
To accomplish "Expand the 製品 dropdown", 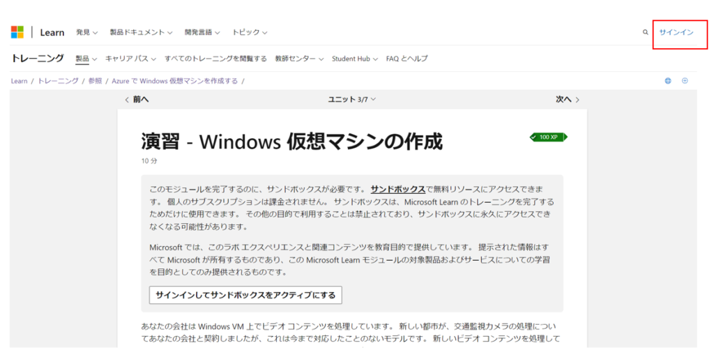I will pyautogui.click(x=86, y=59).
